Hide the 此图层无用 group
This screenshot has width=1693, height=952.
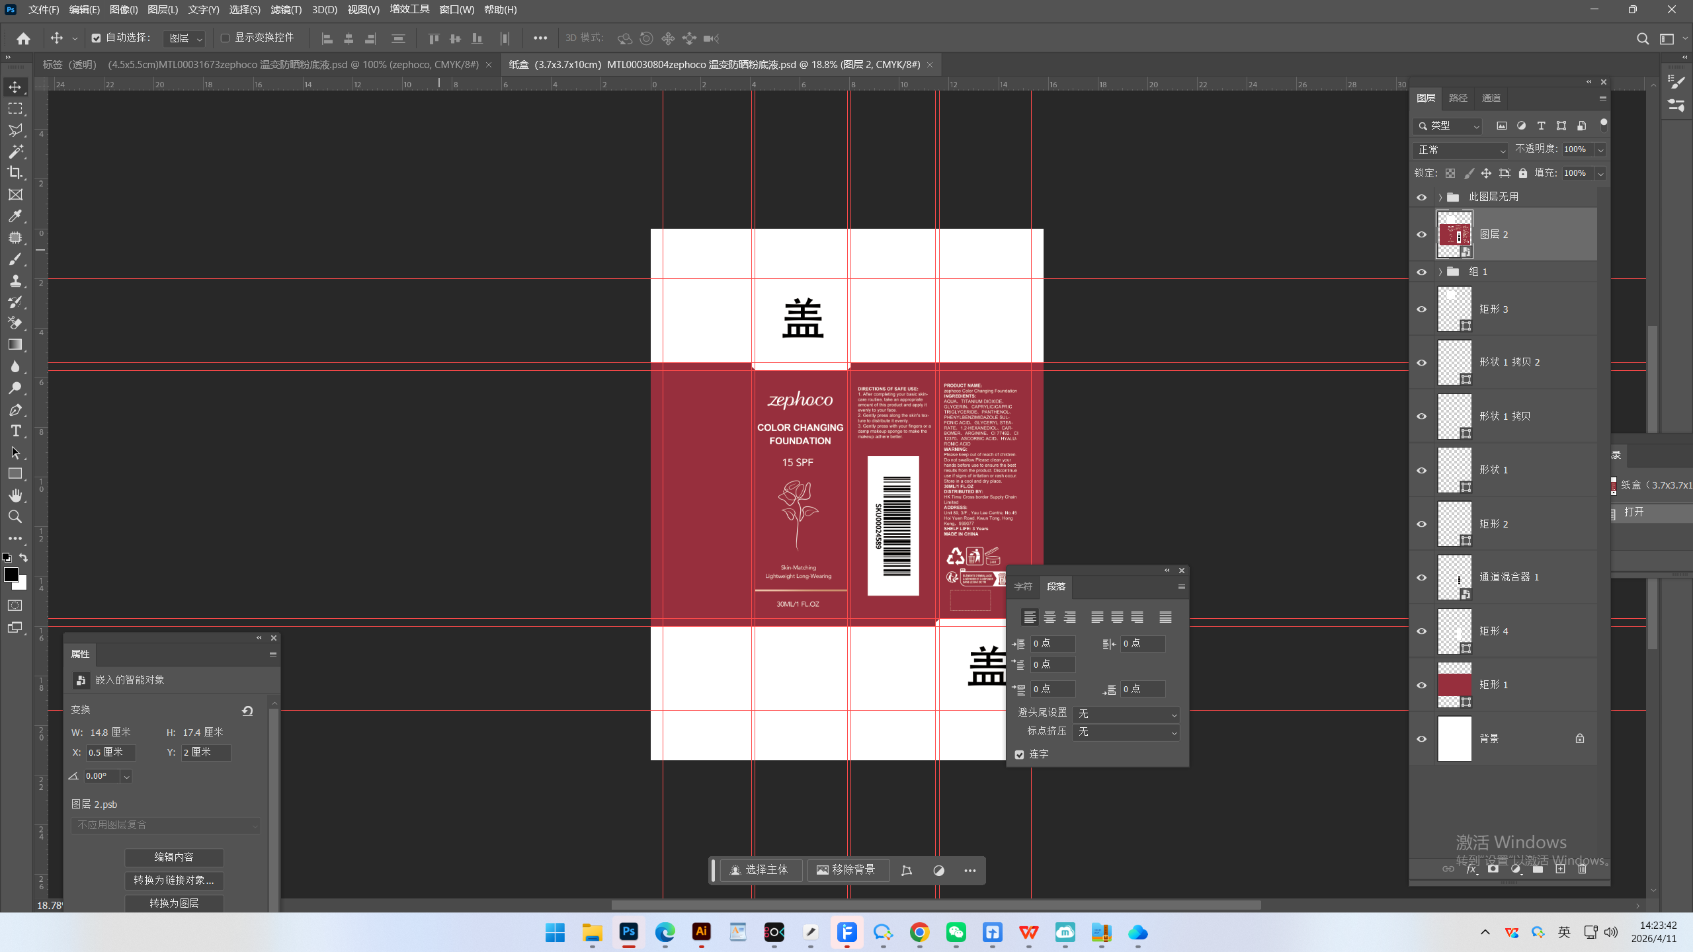pos(1421,198)
